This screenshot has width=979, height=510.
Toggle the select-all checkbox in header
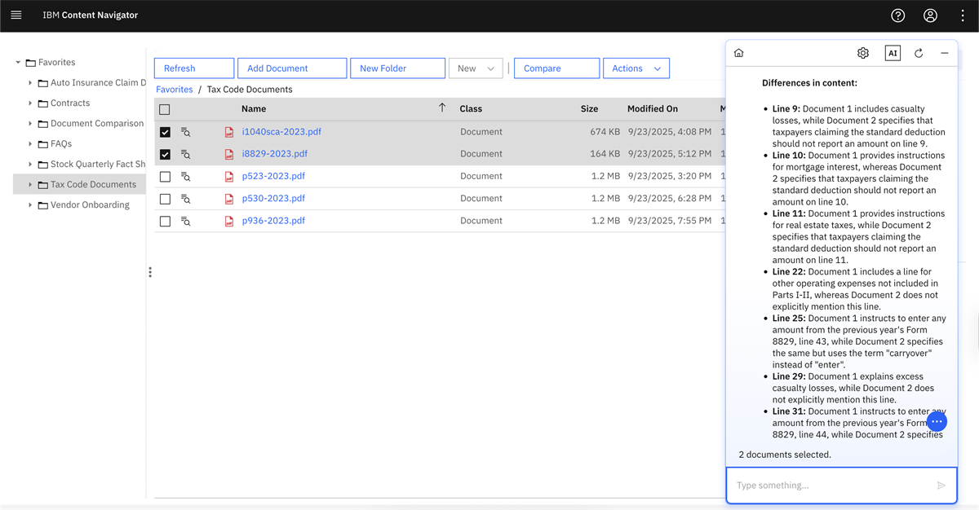tap(165, 109)
